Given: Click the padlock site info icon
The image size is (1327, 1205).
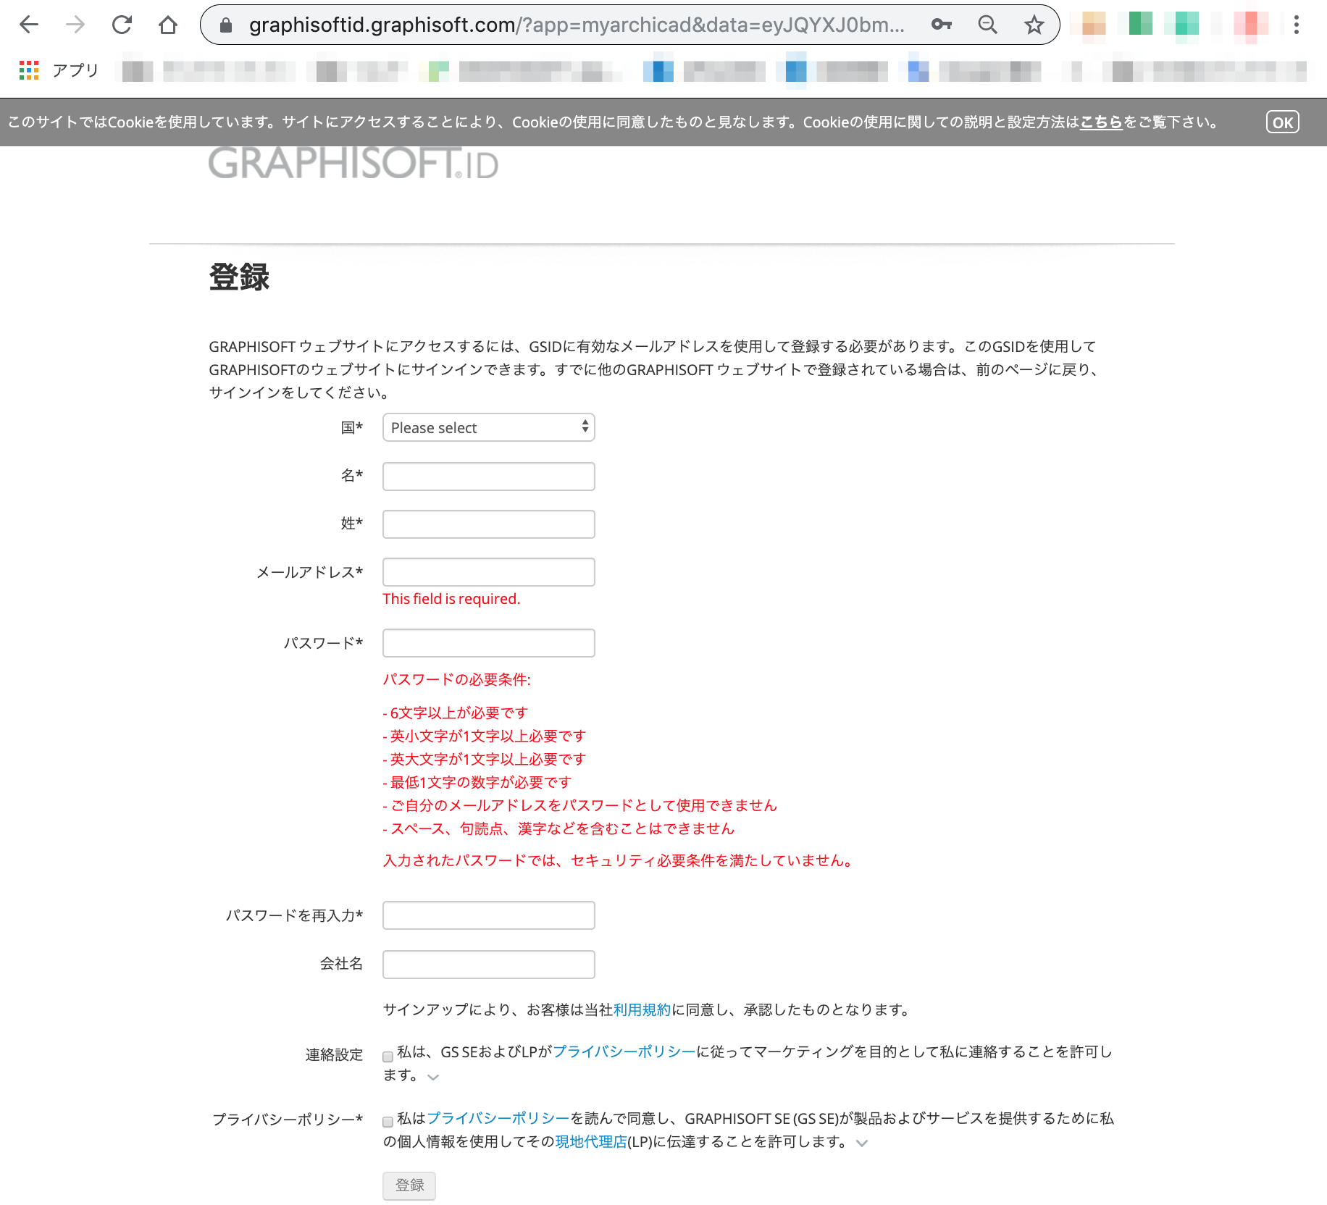Looking at the screenshot, I should click(226, 25).
